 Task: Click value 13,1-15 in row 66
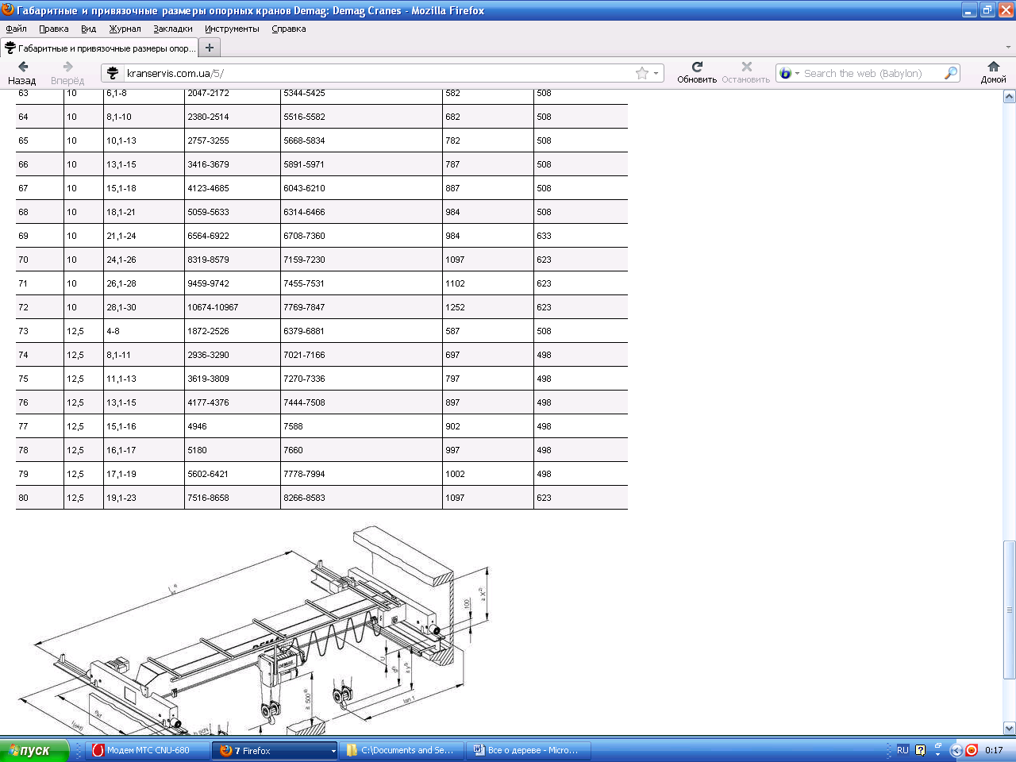click(x=121, y=164)
